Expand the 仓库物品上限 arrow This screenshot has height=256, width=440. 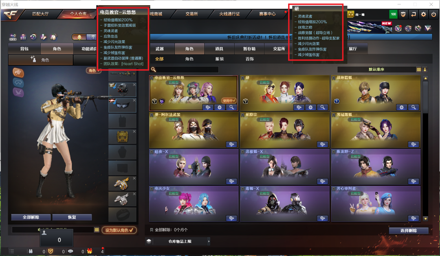pos(209,241)
